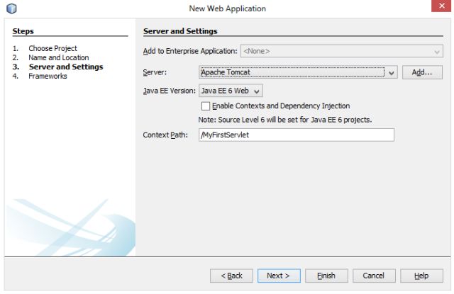Open the Add to Enterprise Application dropdown

pos(341,51)
